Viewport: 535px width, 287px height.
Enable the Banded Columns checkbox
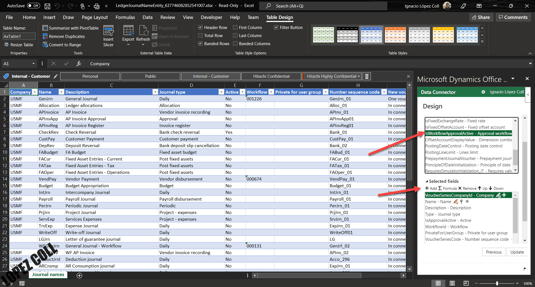[235, 43]
